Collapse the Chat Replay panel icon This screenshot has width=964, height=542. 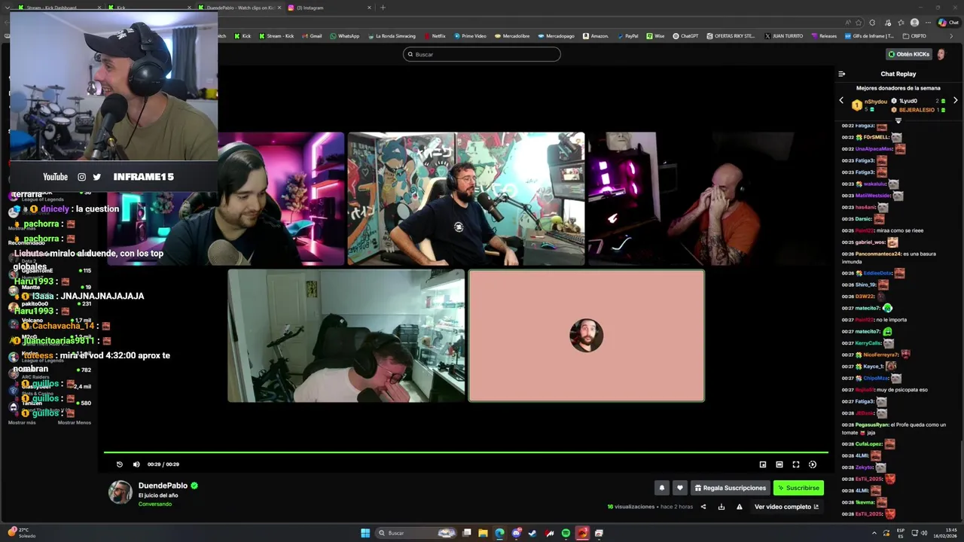coord(842,74)
